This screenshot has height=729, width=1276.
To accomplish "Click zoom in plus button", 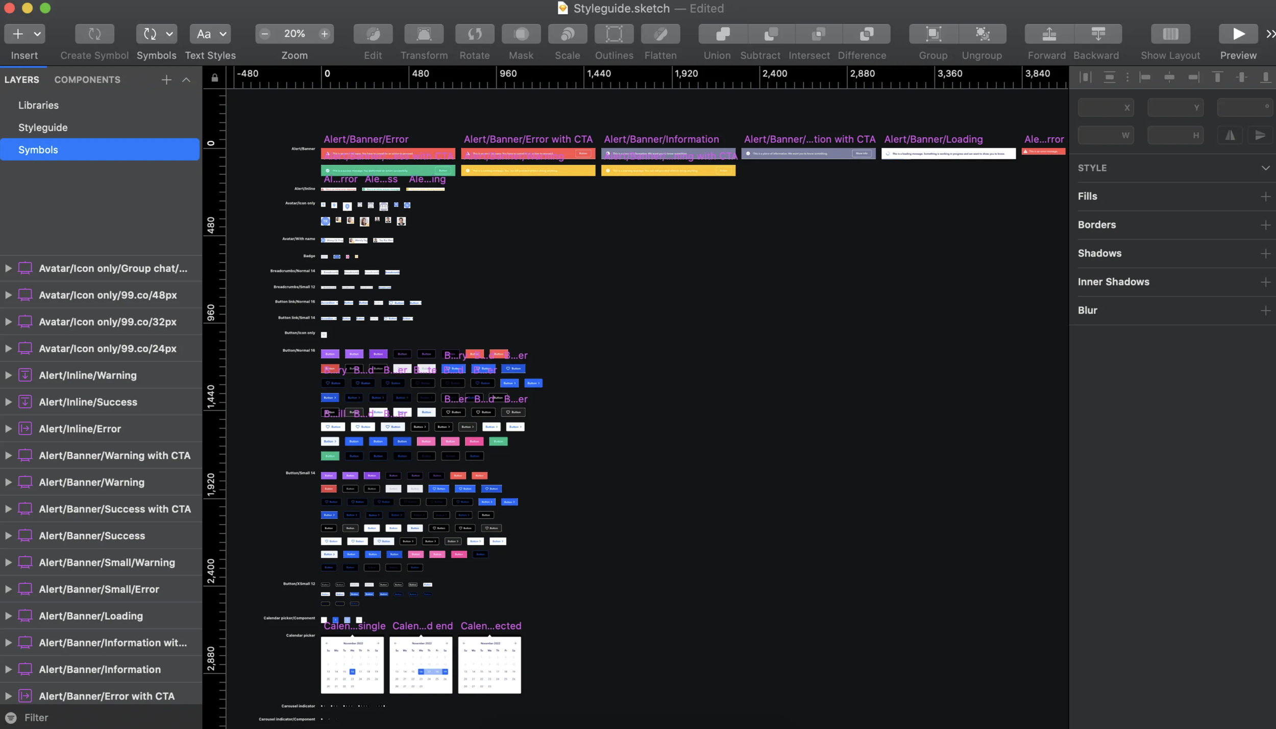I will (x=324, y=34).
